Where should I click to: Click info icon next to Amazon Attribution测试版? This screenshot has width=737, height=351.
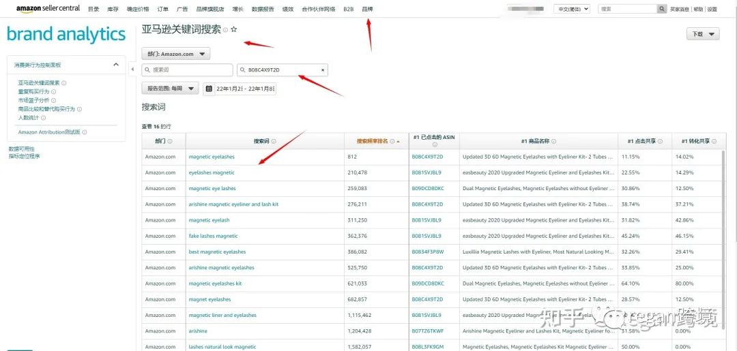pyautogui.click(x=84, y=132)
